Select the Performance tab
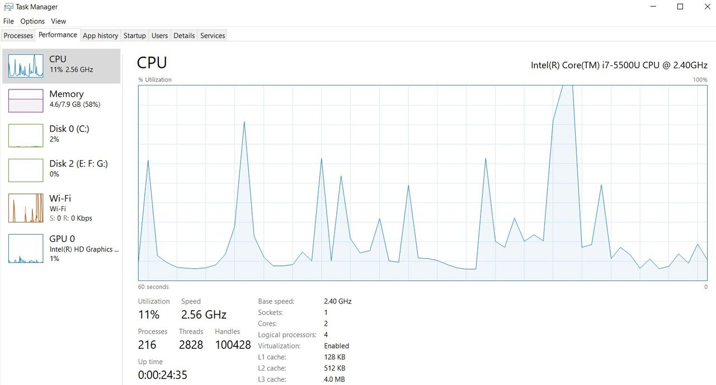This screenshot has height=385, width=716. coord(58,35)
